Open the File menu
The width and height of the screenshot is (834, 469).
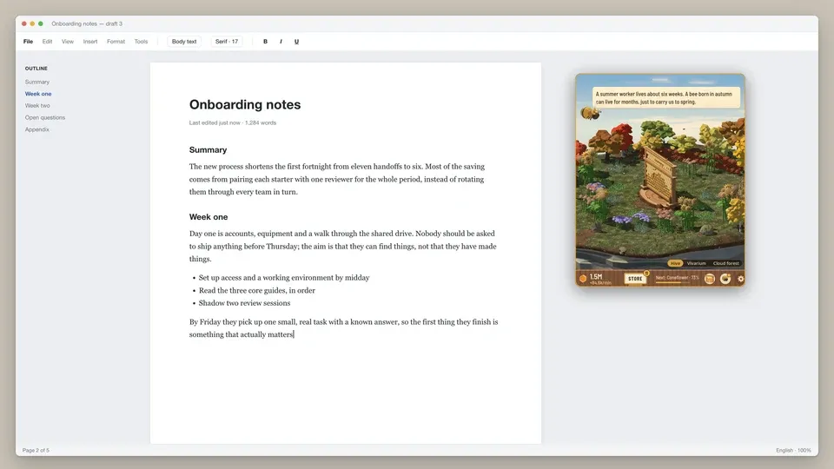pyautogui.click(x=28, y=42)
